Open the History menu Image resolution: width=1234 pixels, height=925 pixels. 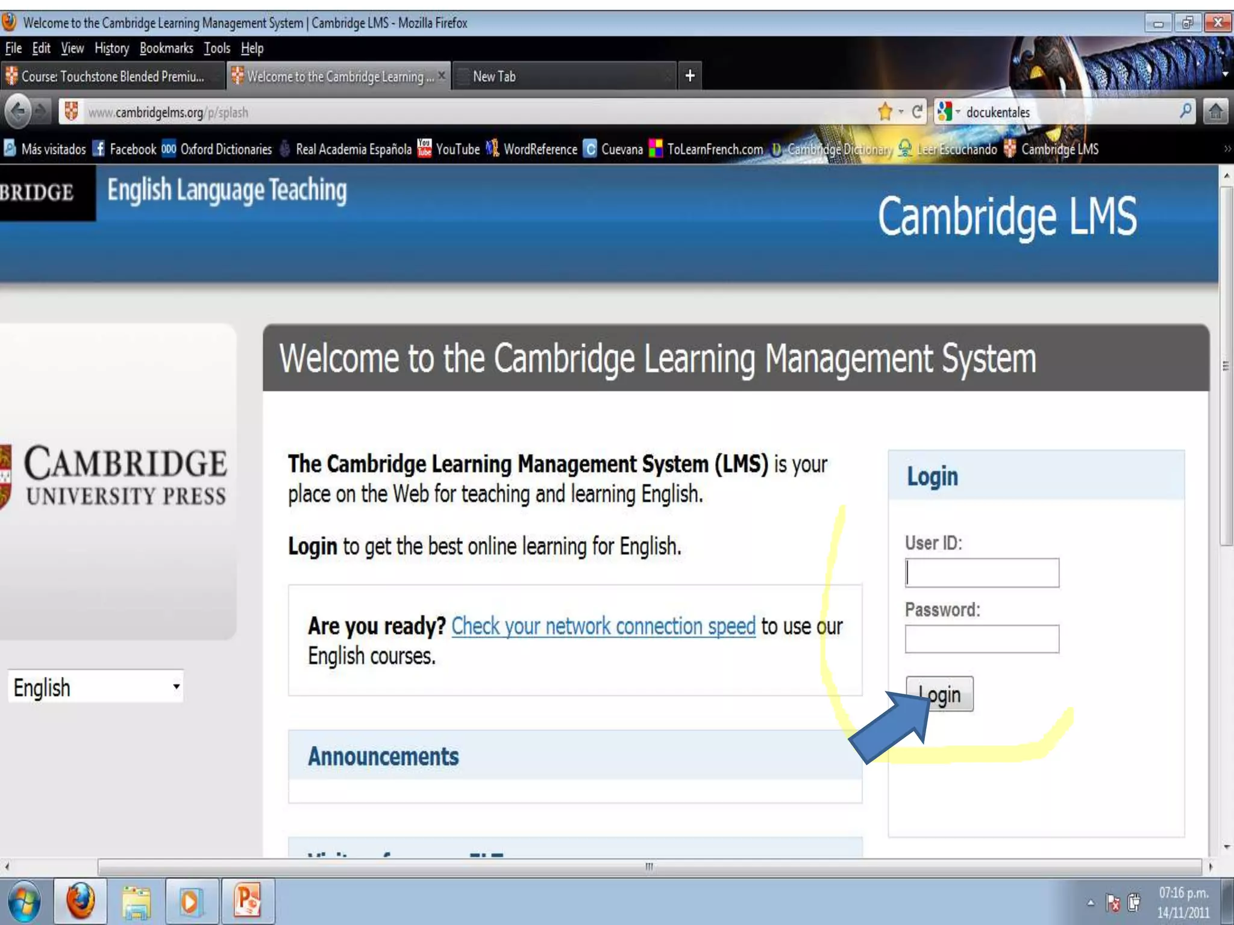click(x=111, y=48)
